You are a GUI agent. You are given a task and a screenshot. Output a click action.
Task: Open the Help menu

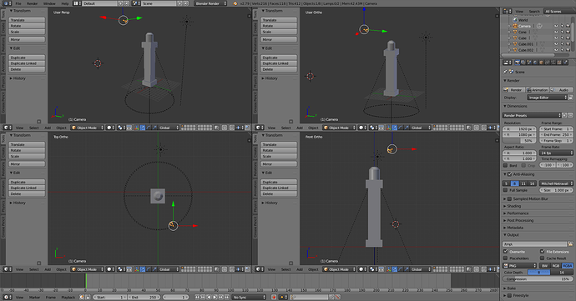click(x=64, y=3)
